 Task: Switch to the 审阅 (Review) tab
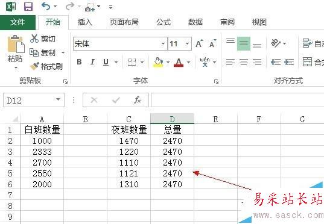(227, 22)
